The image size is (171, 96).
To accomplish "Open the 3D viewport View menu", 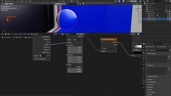I will 17,1.
